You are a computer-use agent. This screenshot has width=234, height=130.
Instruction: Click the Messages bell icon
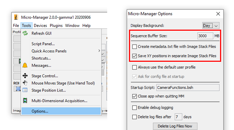[x=25, y=65]
